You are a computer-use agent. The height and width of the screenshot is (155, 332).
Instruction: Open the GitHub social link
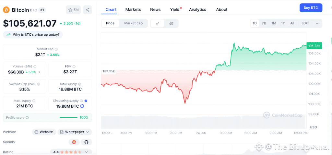(x=86, y=142)
